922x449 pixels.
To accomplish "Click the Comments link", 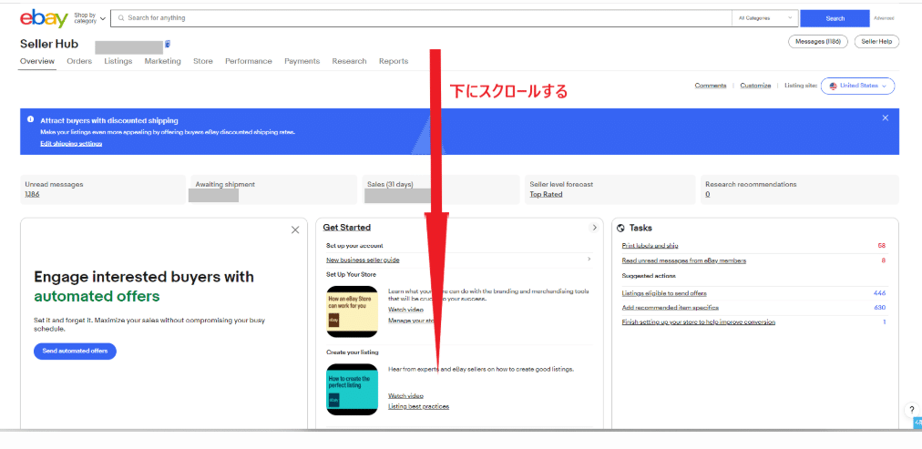I will [711, 86].
